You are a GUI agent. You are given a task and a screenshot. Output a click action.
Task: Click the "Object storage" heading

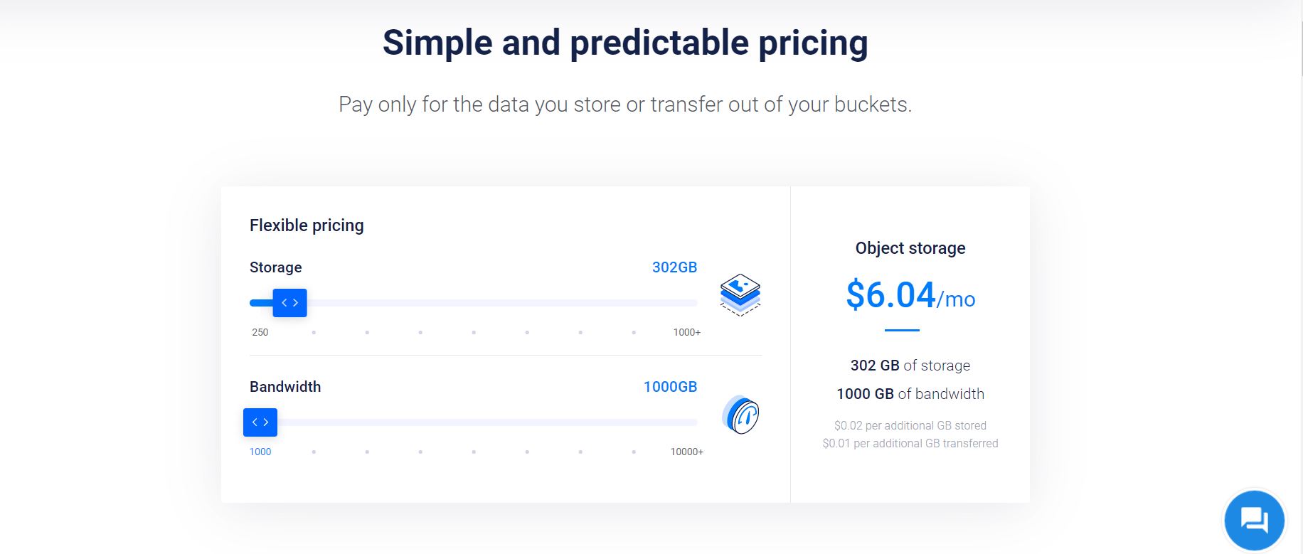pos(910,248)
